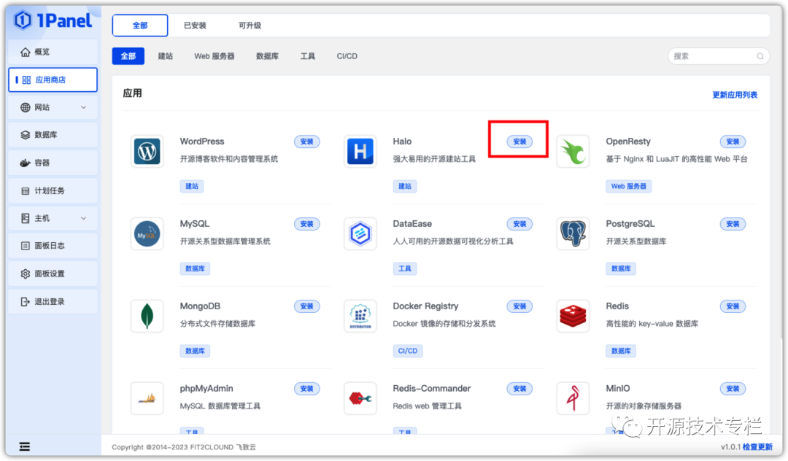Install Redis-Commander with 安装 button

tap(519, 389)
